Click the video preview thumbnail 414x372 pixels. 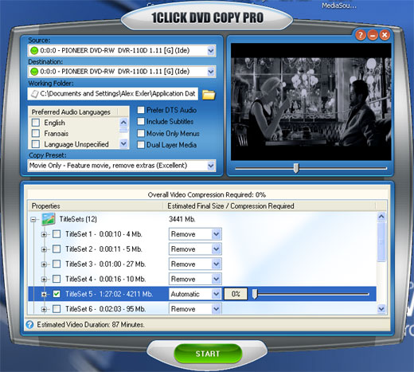(311, 102)
